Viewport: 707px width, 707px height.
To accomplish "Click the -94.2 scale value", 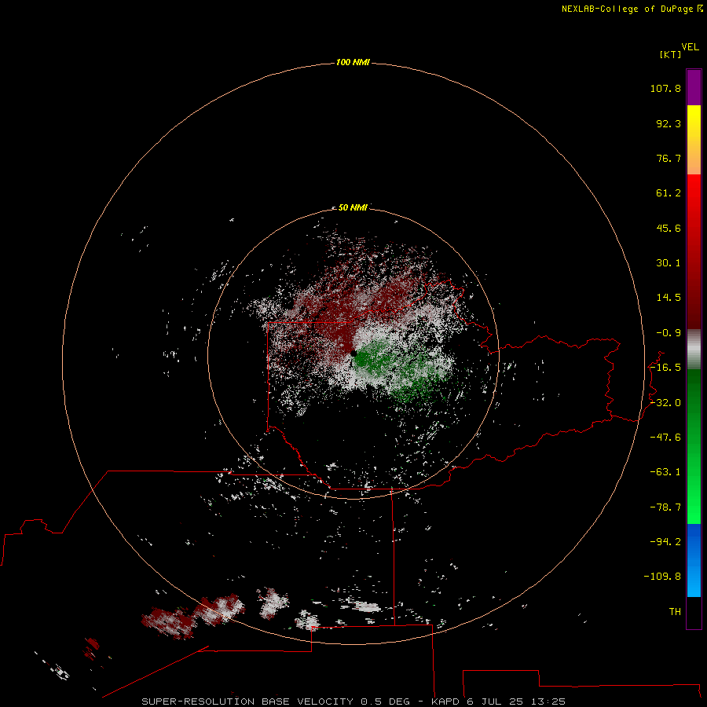I will click(665, 542).
